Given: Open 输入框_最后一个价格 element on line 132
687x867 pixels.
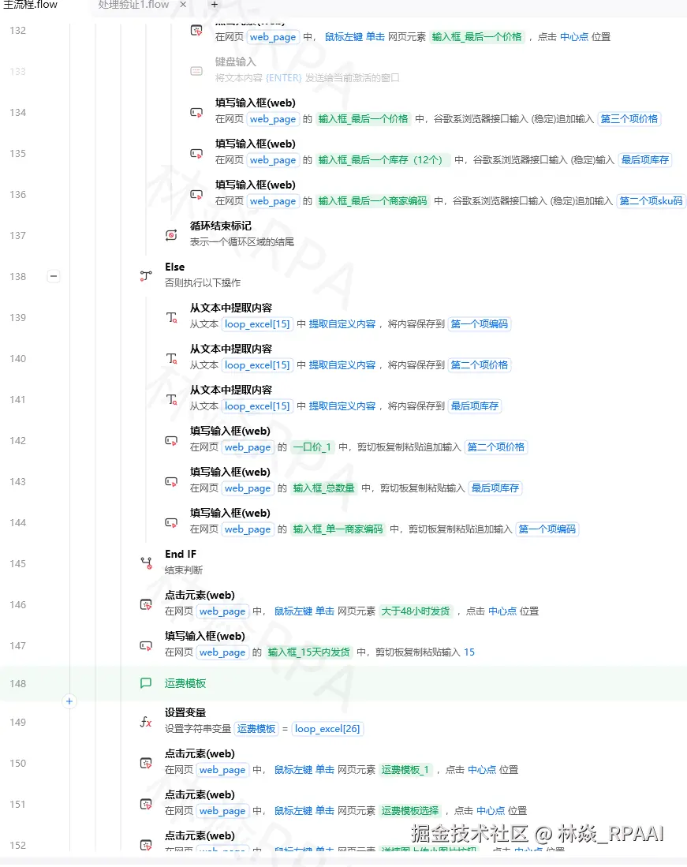Looking at the screenshot, I should [476, 37].
